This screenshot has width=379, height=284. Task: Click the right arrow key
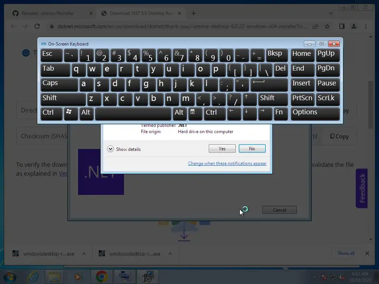pyautogui.click(x=265, y=114)
